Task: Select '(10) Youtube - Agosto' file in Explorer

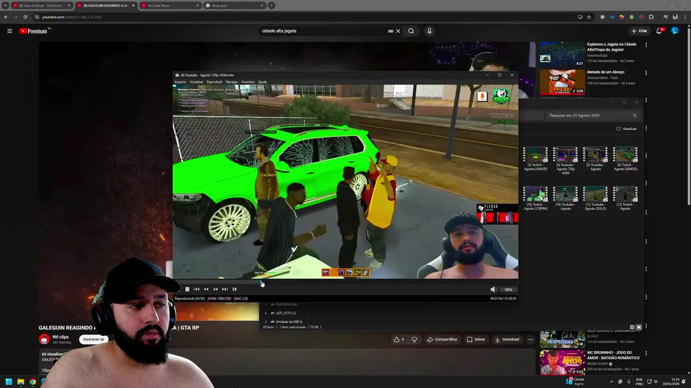Action: (565, 198)
